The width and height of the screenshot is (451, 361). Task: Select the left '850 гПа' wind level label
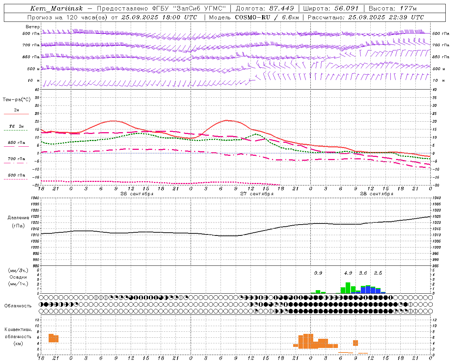[31, 57]
